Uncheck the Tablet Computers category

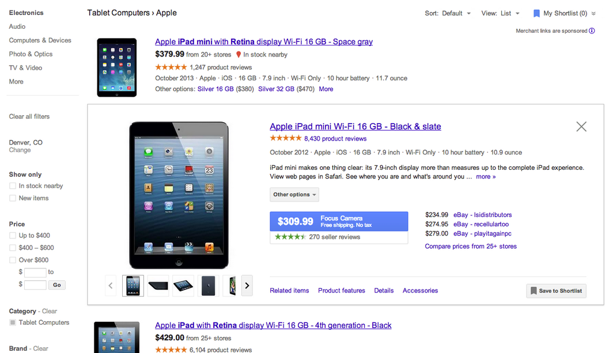coord(13,322)
